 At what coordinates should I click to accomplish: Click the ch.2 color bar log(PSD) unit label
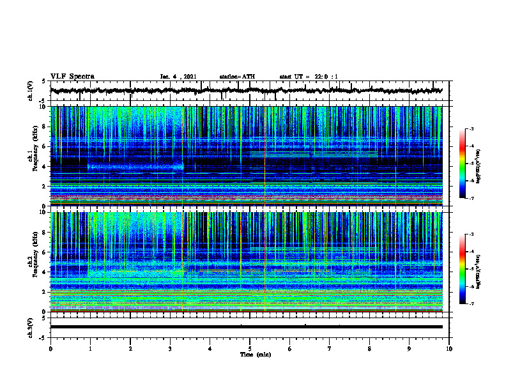pos(479,272)
